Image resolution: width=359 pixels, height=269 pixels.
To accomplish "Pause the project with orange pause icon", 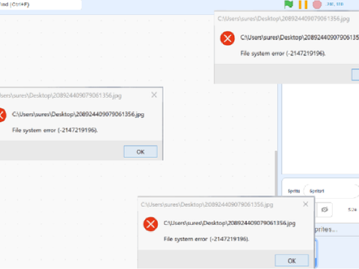I will coord(303,4).
